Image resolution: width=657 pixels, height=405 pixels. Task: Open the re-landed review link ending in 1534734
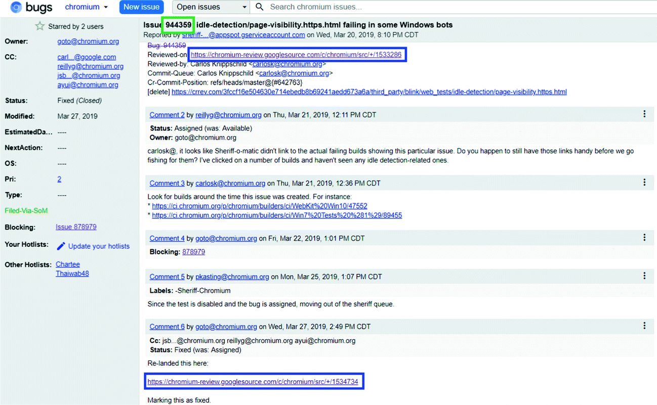253,382
